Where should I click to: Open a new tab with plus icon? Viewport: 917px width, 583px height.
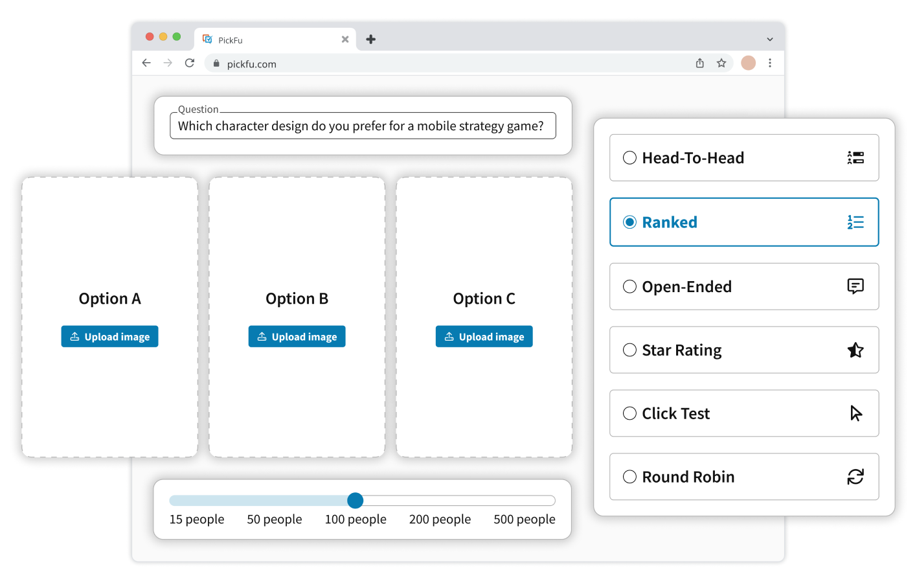[x=371, y=40]
